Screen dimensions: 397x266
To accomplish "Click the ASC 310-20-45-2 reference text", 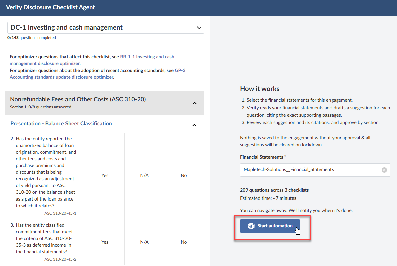I will pos(60,259).
